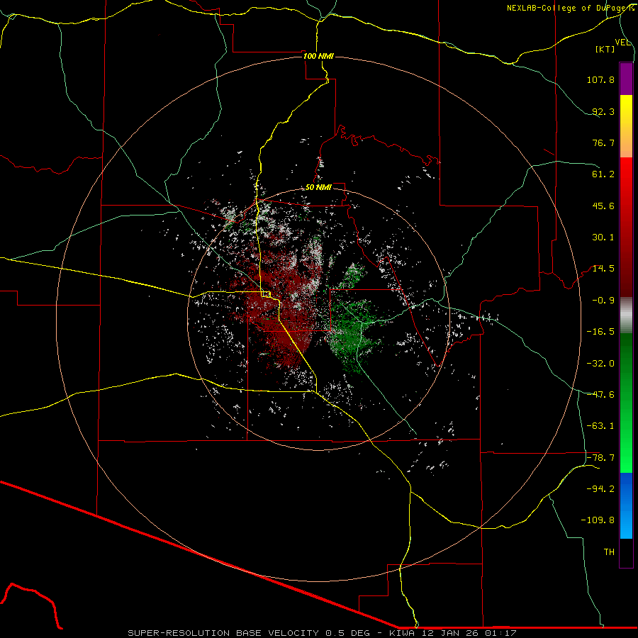The width and height of the screenshot is (638, 638).
Task: Select the -94.2 value on velocity scale
Action: (600, 489)
